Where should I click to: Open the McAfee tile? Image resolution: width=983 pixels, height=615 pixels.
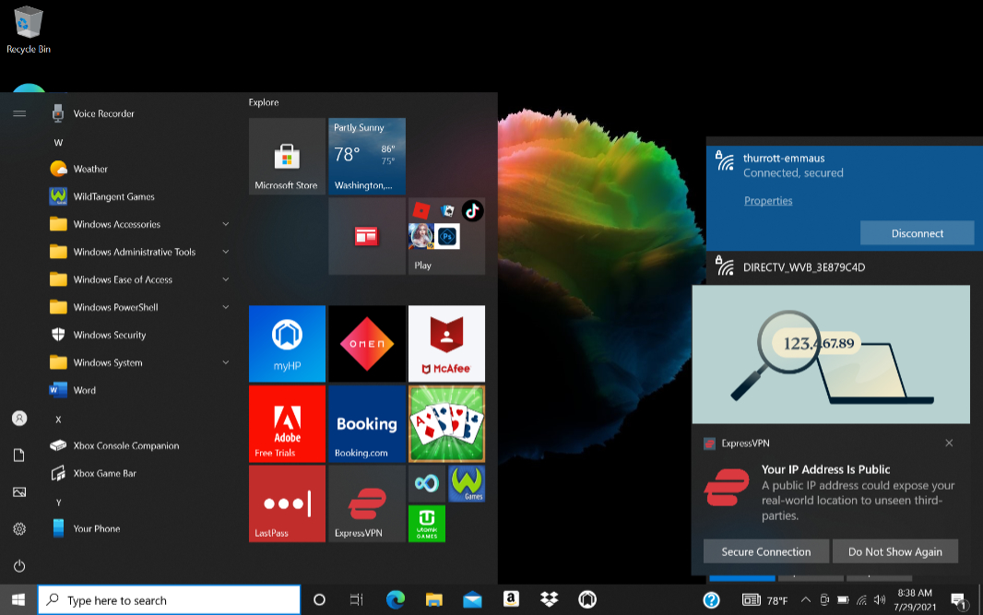[446, 343]
